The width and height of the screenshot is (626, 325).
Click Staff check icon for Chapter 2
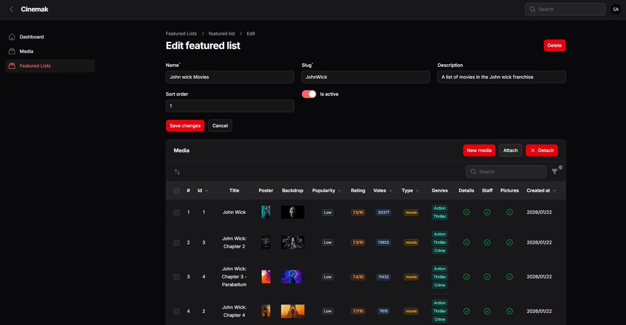point(487,243)
